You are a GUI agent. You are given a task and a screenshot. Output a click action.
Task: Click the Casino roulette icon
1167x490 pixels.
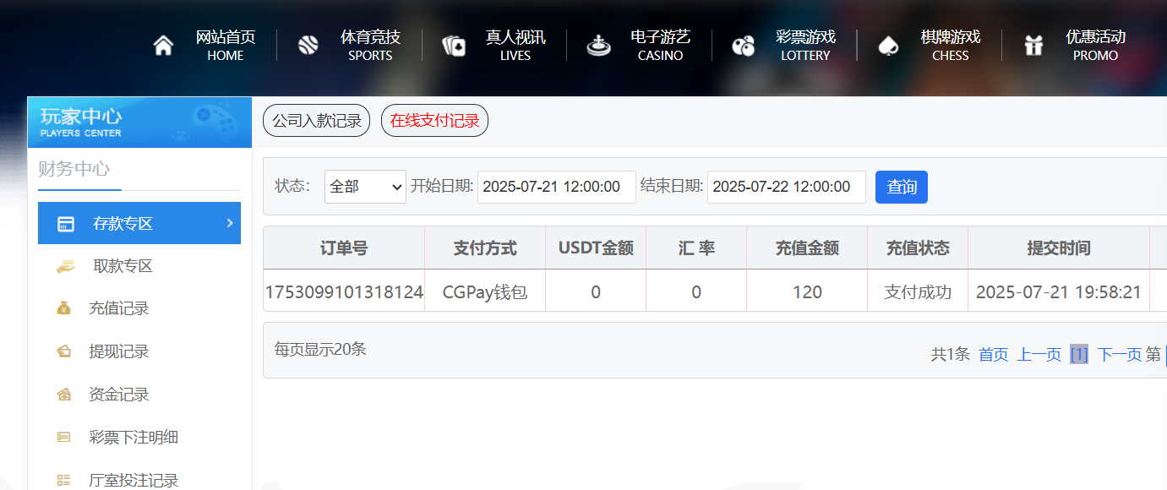[x=598, y=46]
